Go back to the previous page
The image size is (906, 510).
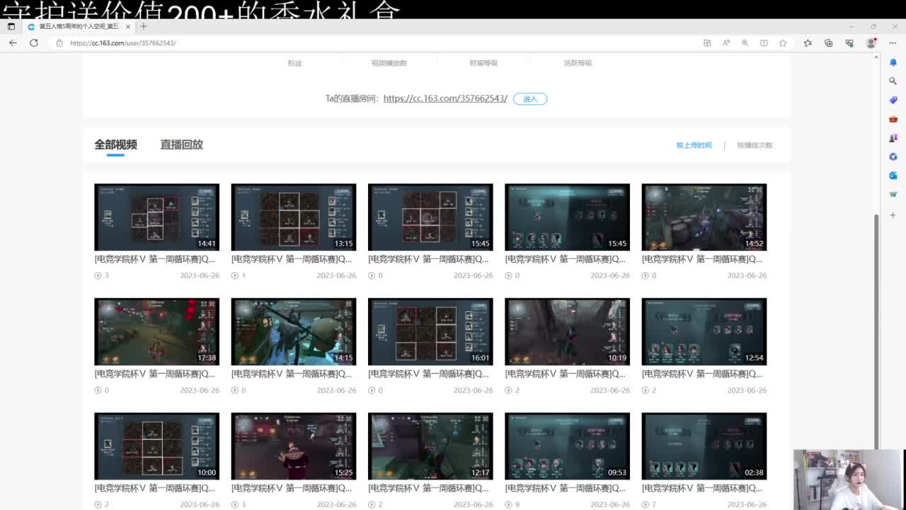coord(13,42)
